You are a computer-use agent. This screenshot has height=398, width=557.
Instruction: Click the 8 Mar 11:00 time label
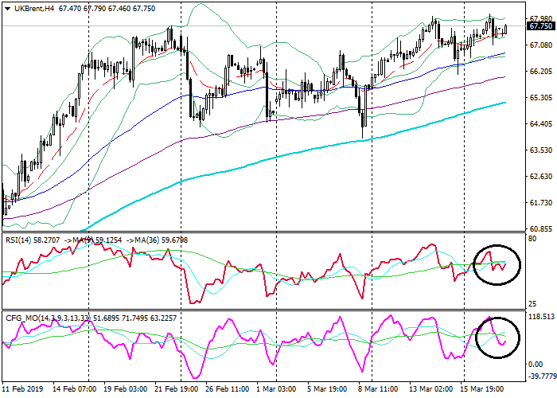click(378, 390)
